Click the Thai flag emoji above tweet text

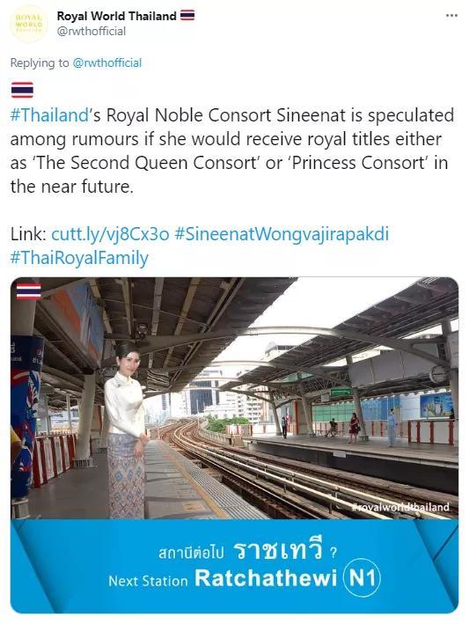(22, 90)
